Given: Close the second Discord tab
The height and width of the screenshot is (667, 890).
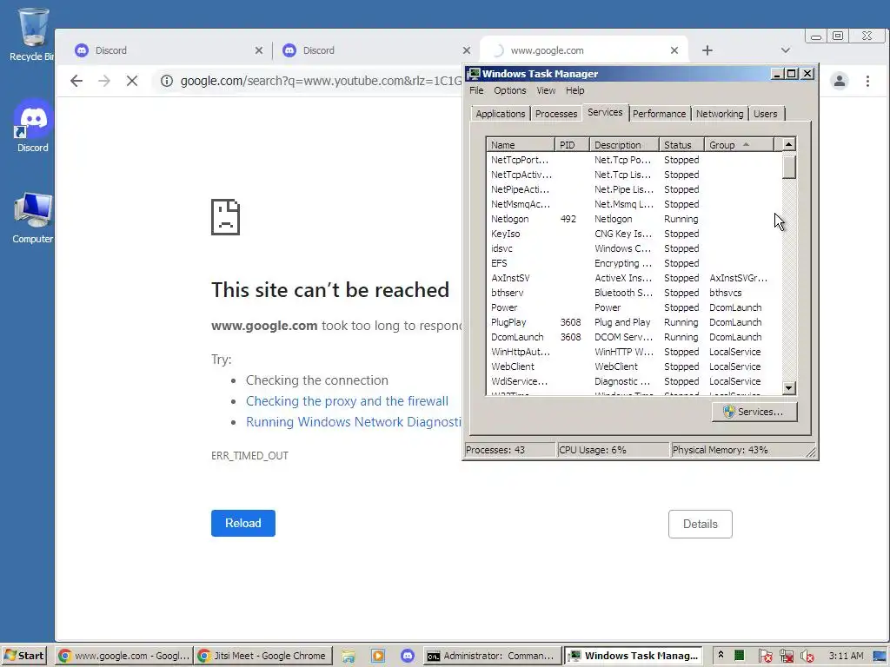Looking at the screenshot, I should [x=467, y=50].
